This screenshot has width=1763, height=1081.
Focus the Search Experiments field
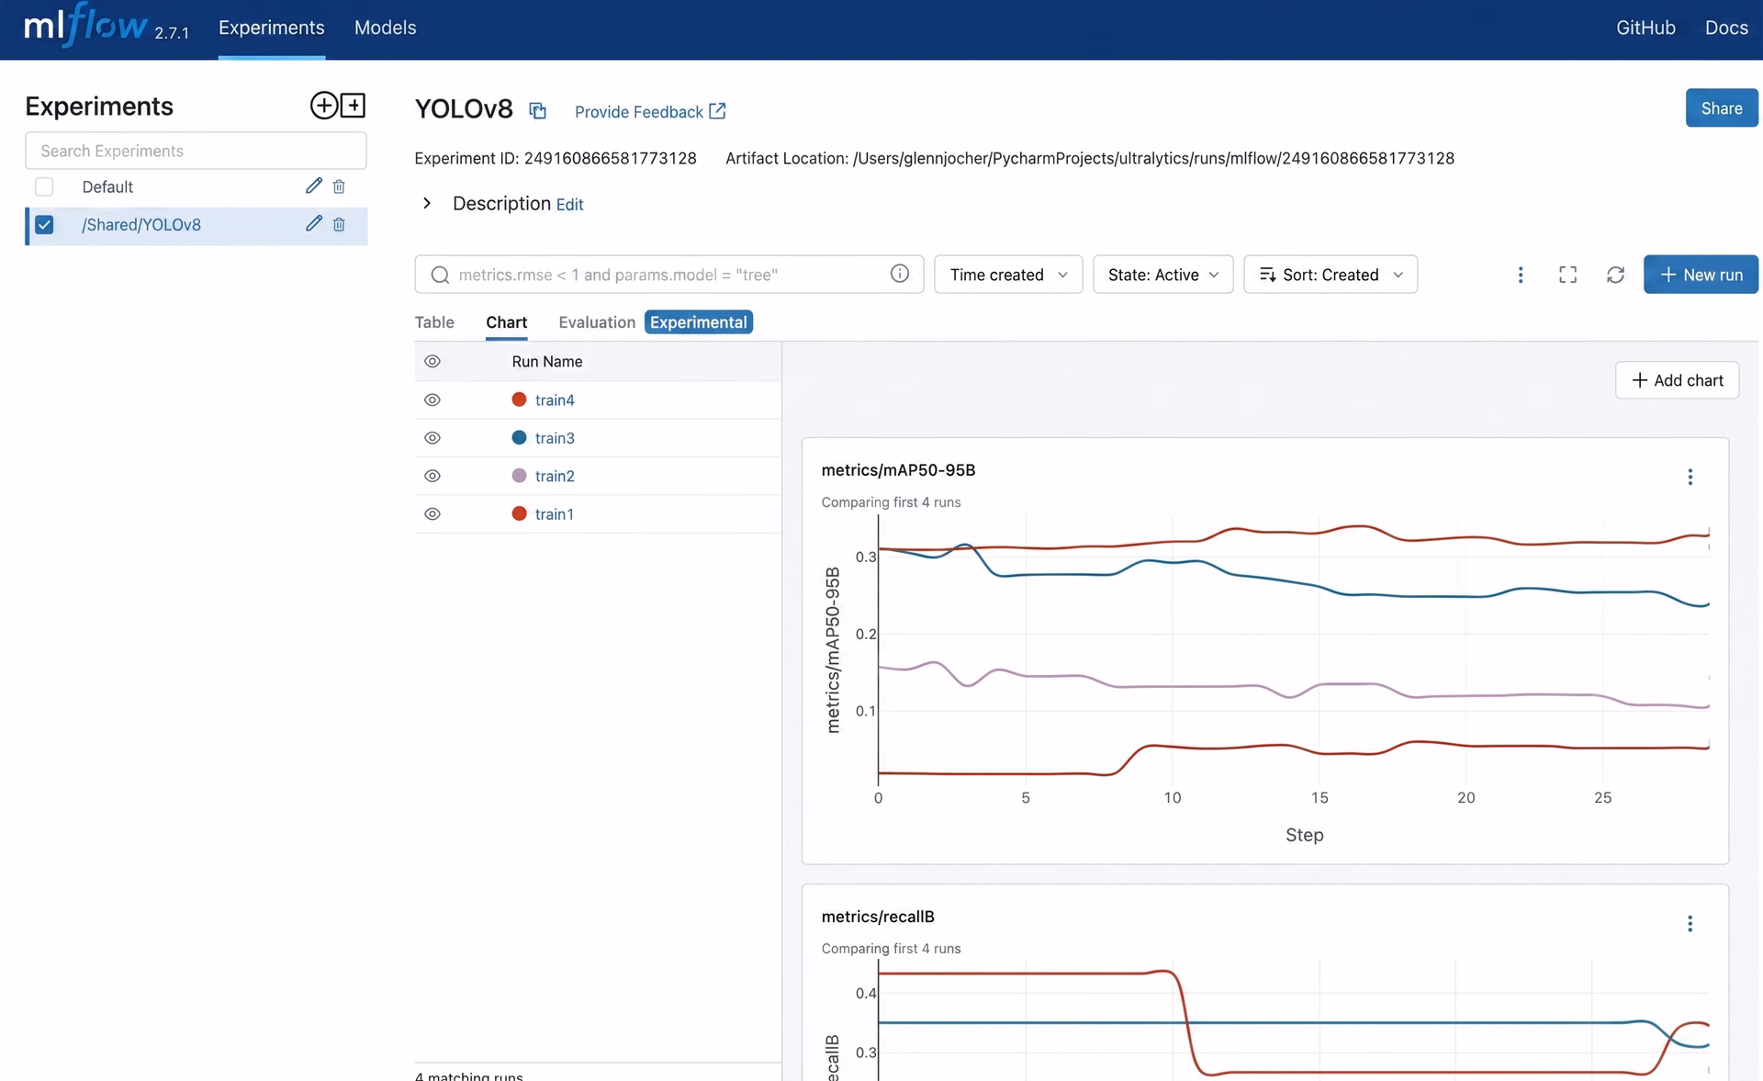(196, 151)
